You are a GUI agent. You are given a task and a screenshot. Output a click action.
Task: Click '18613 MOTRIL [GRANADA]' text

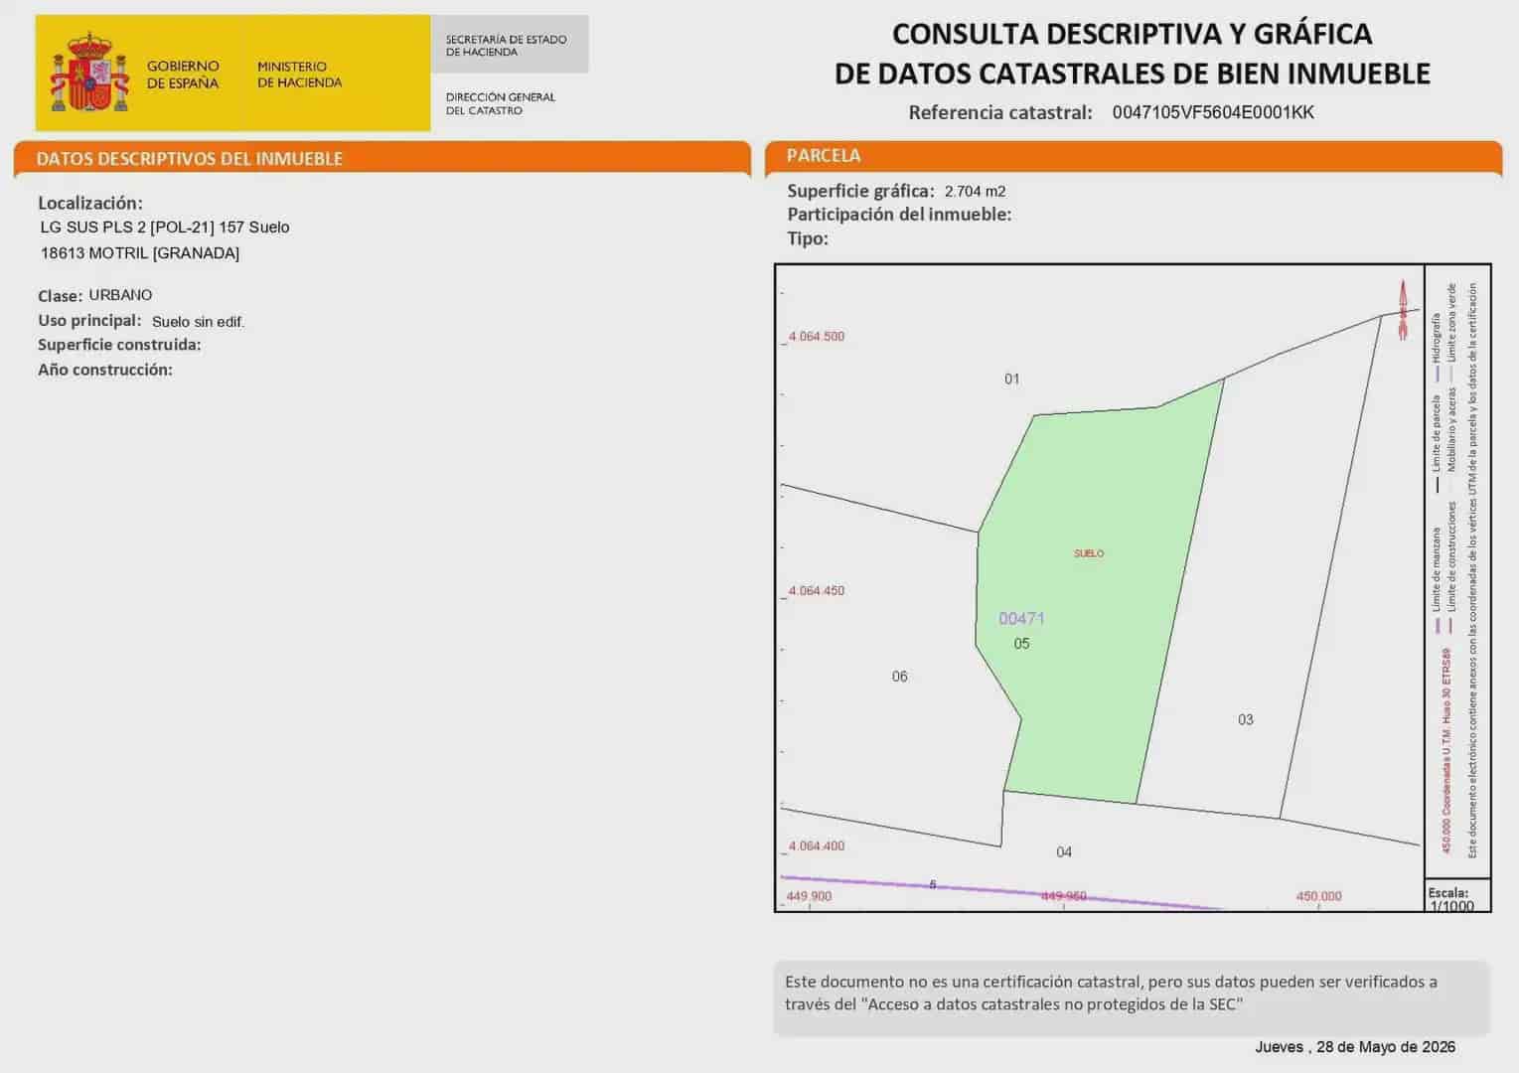click(140, 253)
